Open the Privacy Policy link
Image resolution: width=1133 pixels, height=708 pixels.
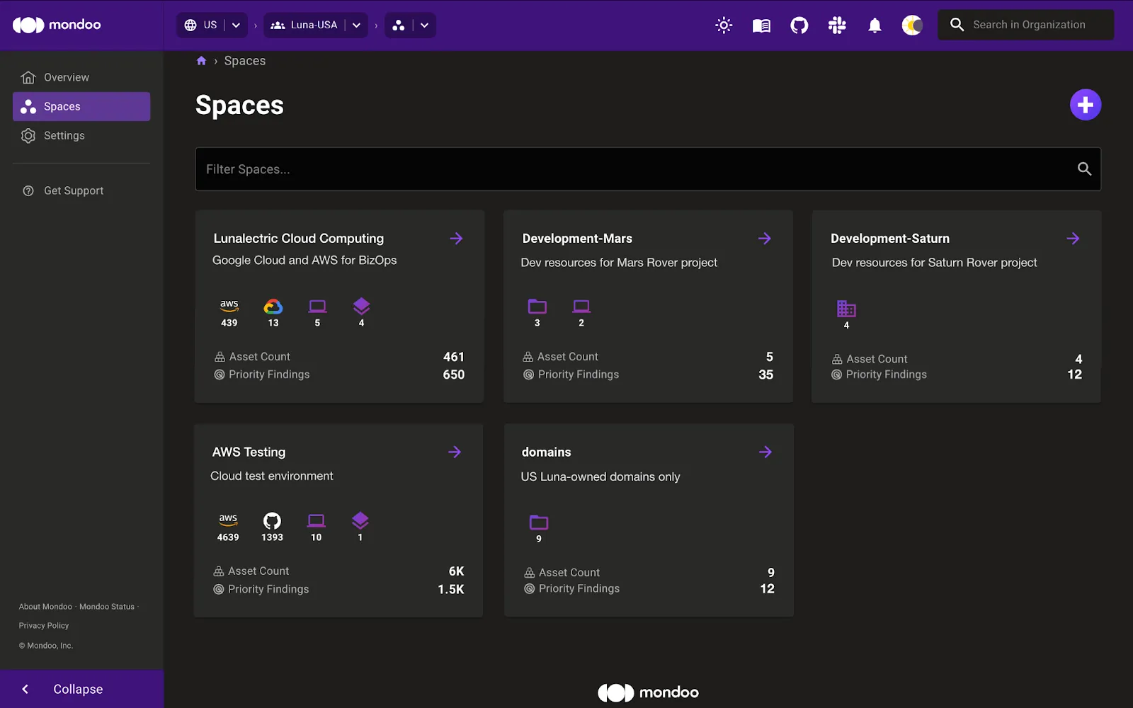click(x=44, y=626)
